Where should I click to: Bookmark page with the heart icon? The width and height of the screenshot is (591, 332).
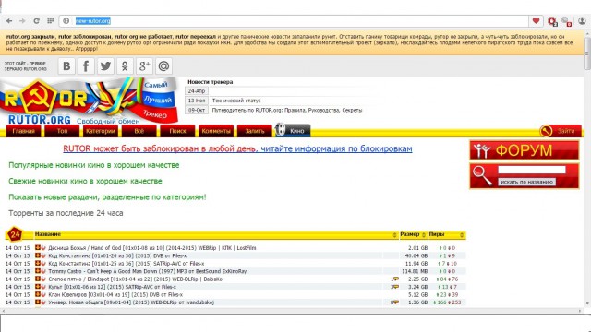[x=536, y=21]
